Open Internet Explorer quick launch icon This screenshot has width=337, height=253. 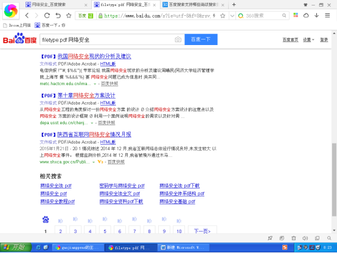(38, 248)
